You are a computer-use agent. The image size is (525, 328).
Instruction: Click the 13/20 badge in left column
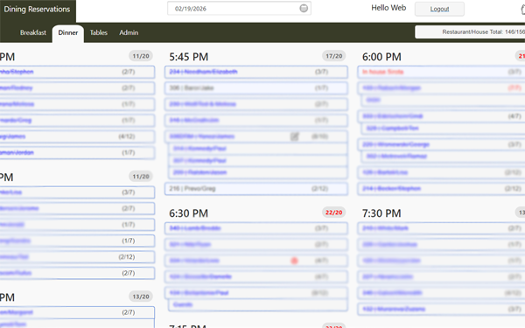[141, 297]
